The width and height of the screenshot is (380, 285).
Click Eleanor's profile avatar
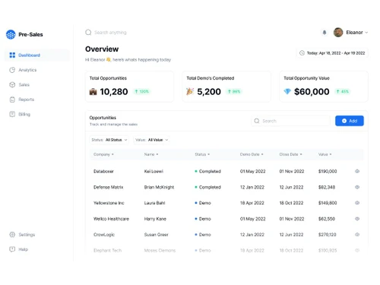338,33
